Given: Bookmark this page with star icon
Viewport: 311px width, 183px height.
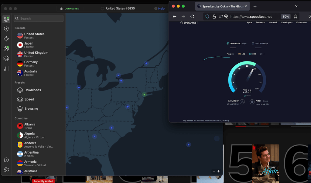Looking at the screenshot, I should pos(296,17).
